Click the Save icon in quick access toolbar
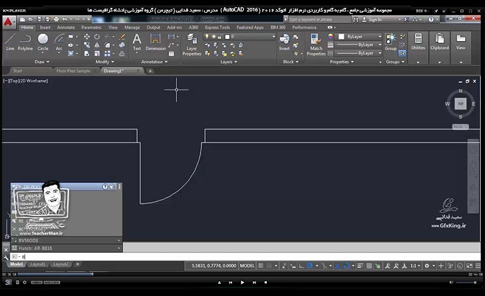 pos(39,19)
